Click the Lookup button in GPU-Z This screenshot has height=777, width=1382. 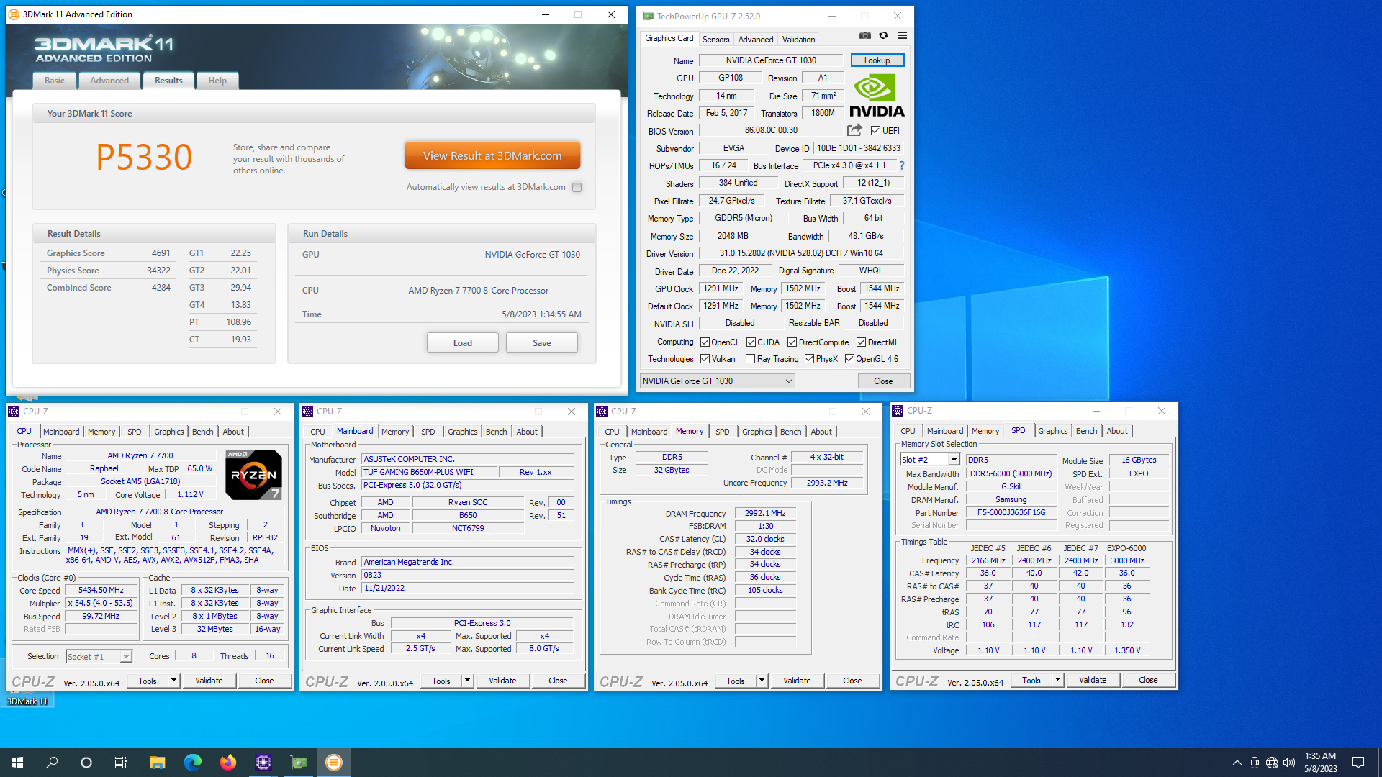877,60
